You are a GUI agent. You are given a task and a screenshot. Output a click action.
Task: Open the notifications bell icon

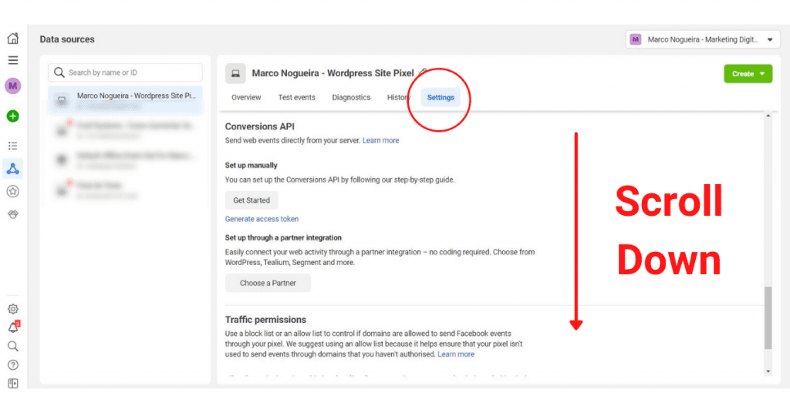tap(13, 327)
